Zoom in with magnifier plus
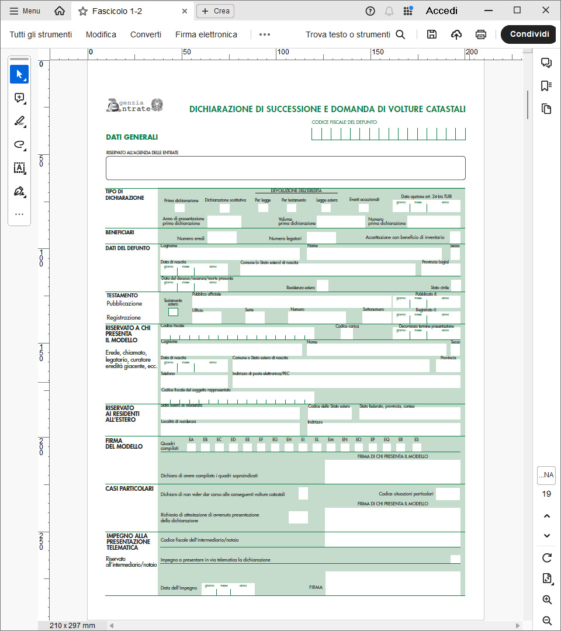Screen dimensions: 561x631 point(547,599)
